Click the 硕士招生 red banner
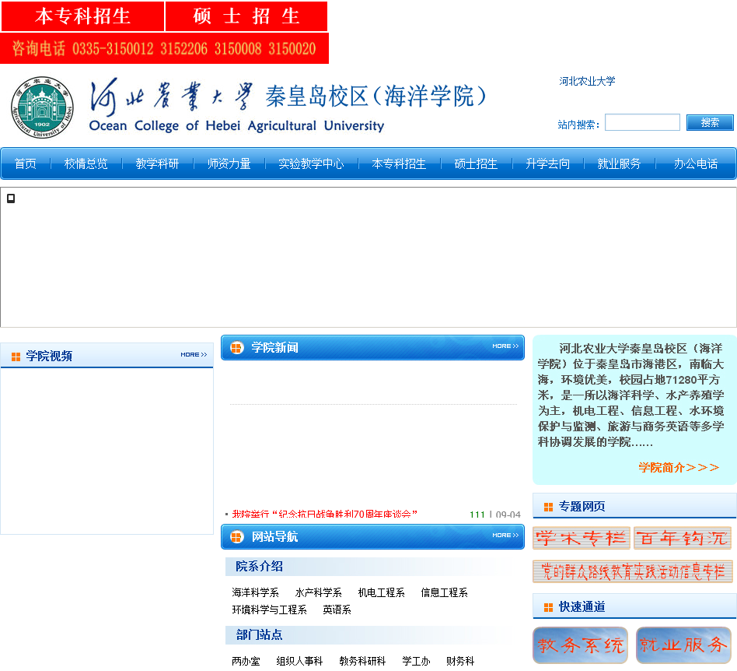 (246, 16)
